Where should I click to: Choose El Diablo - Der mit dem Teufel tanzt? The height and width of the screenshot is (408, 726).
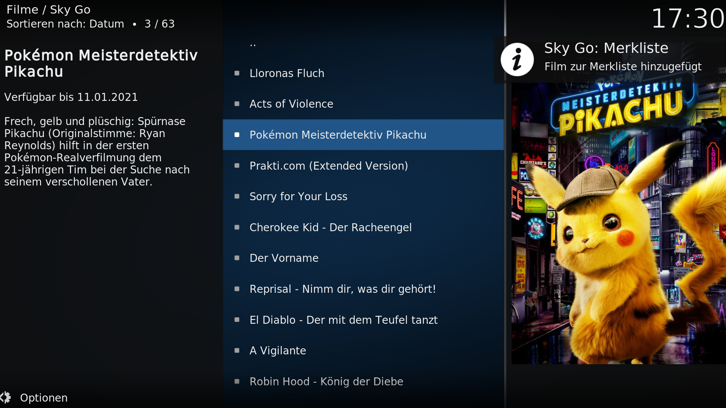(363, 320)
